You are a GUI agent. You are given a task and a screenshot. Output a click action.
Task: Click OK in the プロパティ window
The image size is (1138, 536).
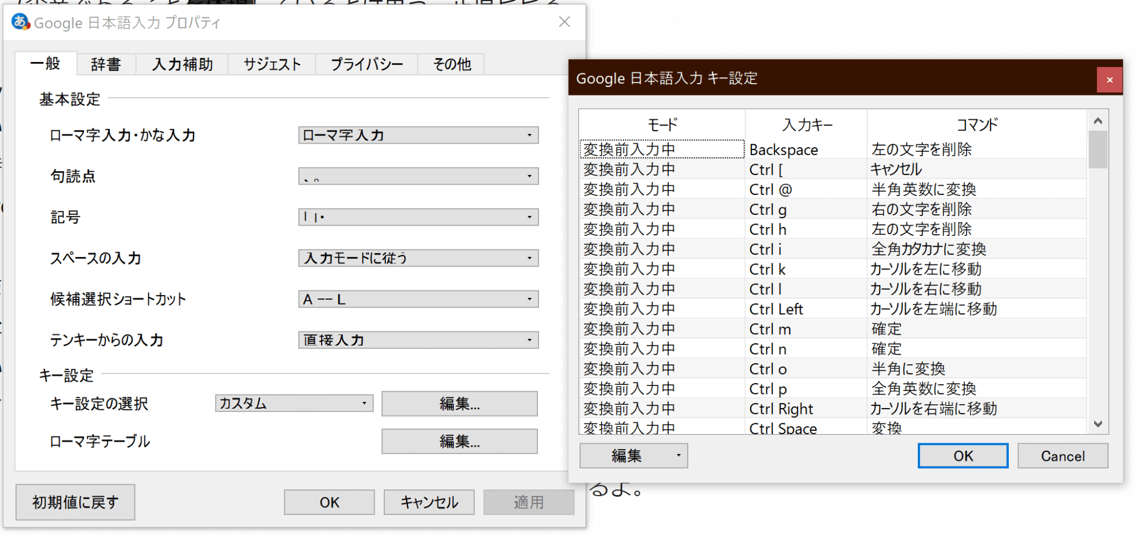tap(330, 502)
